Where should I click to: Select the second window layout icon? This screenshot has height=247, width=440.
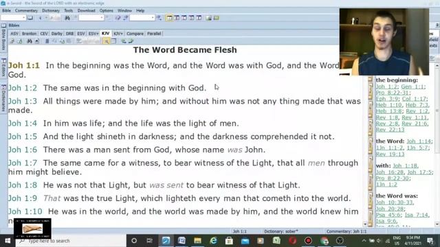click(x=177, y=18)
